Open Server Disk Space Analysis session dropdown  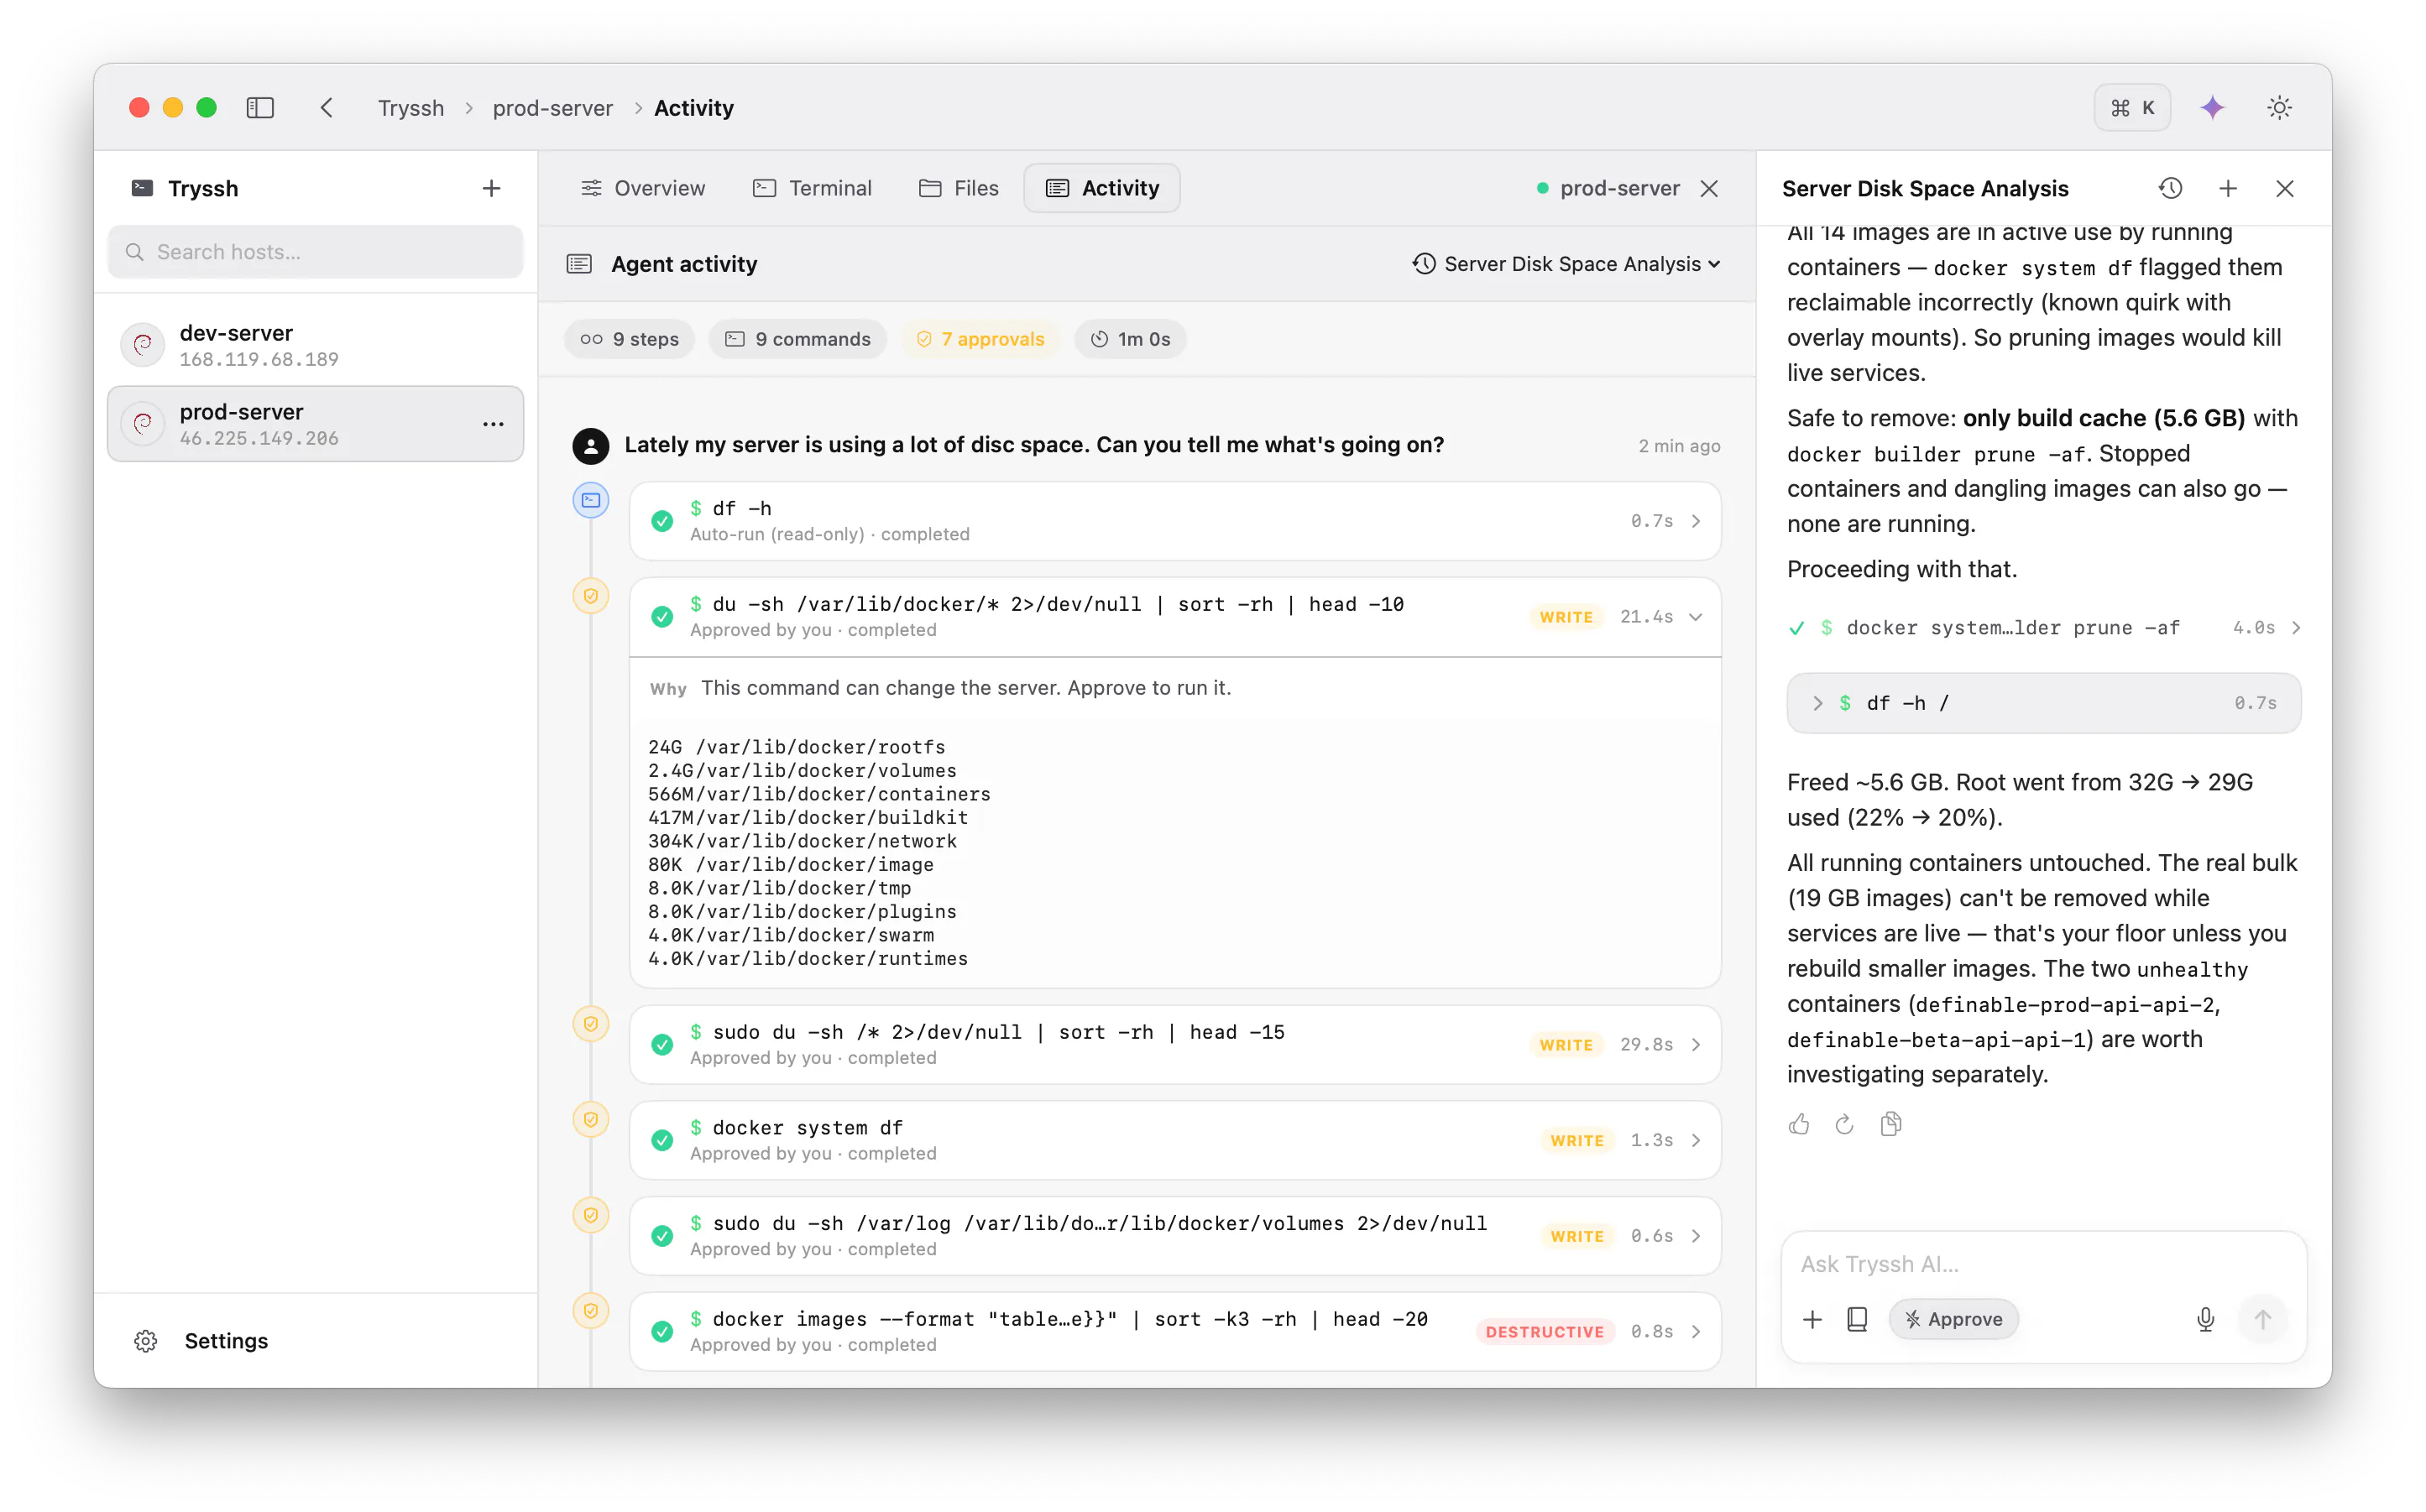tap(1566, 264)
